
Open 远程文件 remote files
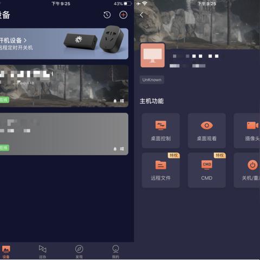[161, 170]
